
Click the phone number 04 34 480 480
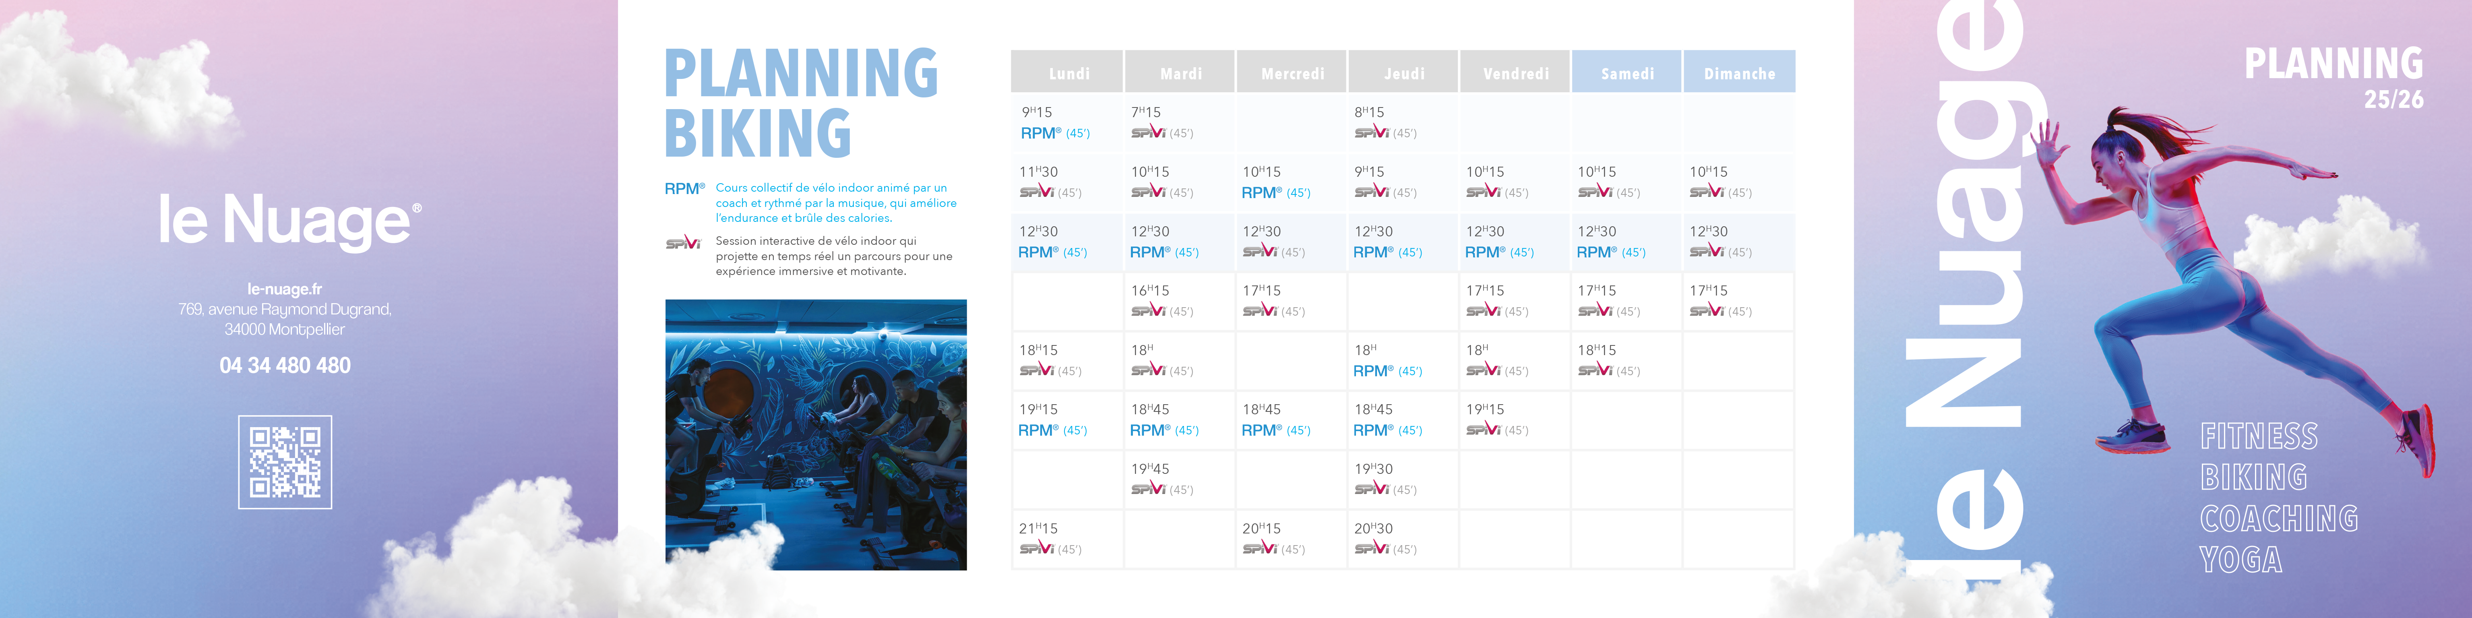[x=285, y=365]
